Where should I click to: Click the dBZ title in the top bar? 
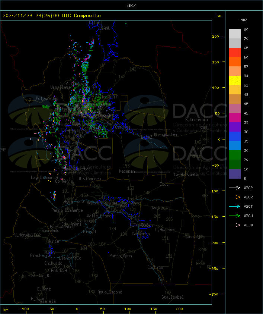[132, 6]
